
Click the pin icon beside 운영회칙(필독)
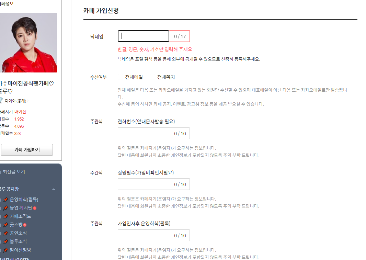click(5, 200)
